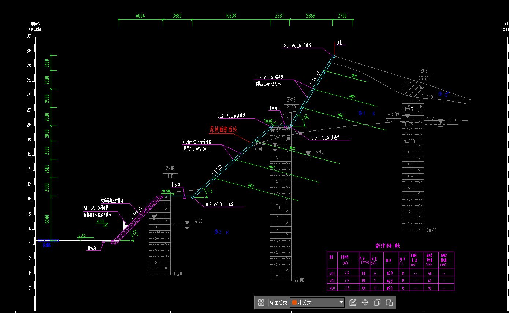This screenshot has width=509, height=313.
Task: Click the 45° slope angle label
Action: coord(135,233)
